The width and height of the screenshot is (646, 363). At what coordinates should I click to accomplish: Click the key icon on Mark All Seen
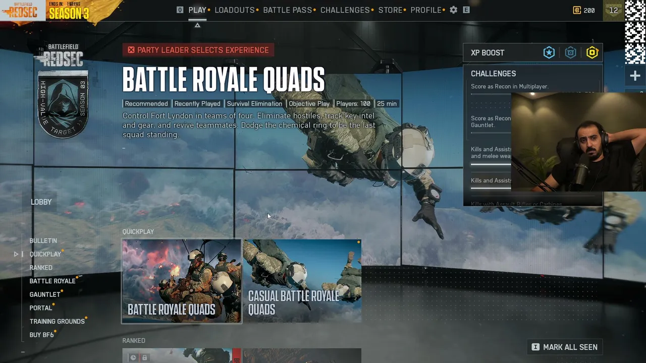coord(535,347)
